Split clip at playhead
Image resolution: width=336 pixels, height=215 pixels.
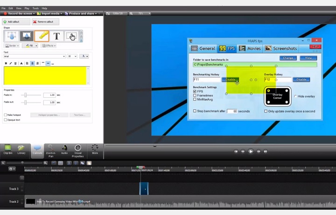(76, 163)
